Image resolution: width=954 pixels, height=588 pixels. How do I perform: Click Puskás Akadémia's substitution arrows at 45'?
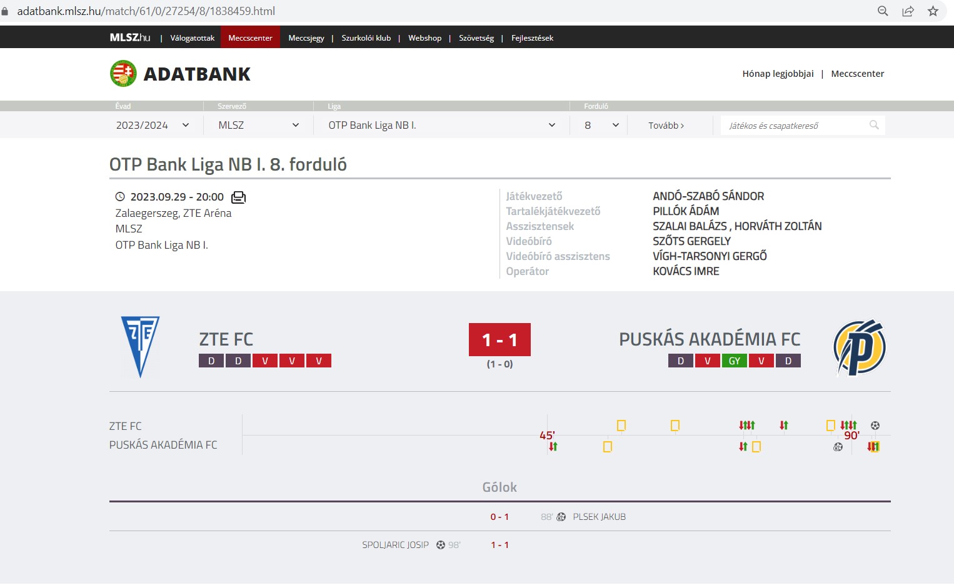(x=553, y=447)
